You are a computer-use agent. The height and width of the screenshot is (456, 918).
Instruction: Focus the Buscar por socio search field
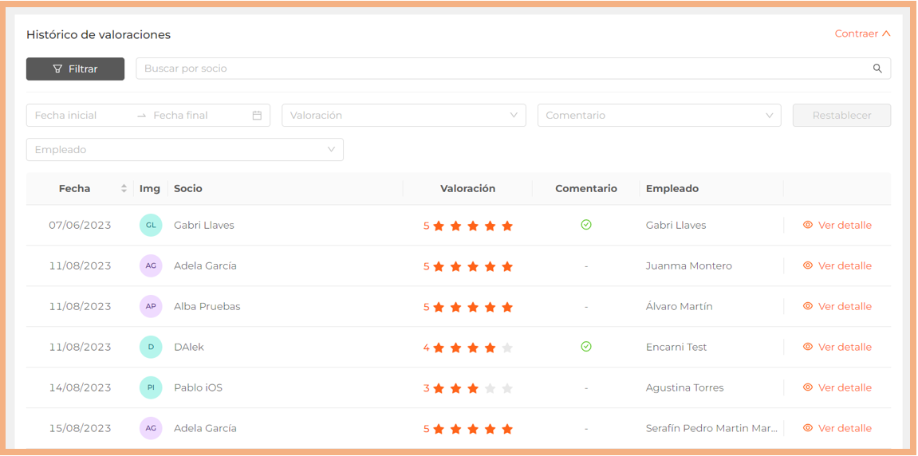point(514,69)
